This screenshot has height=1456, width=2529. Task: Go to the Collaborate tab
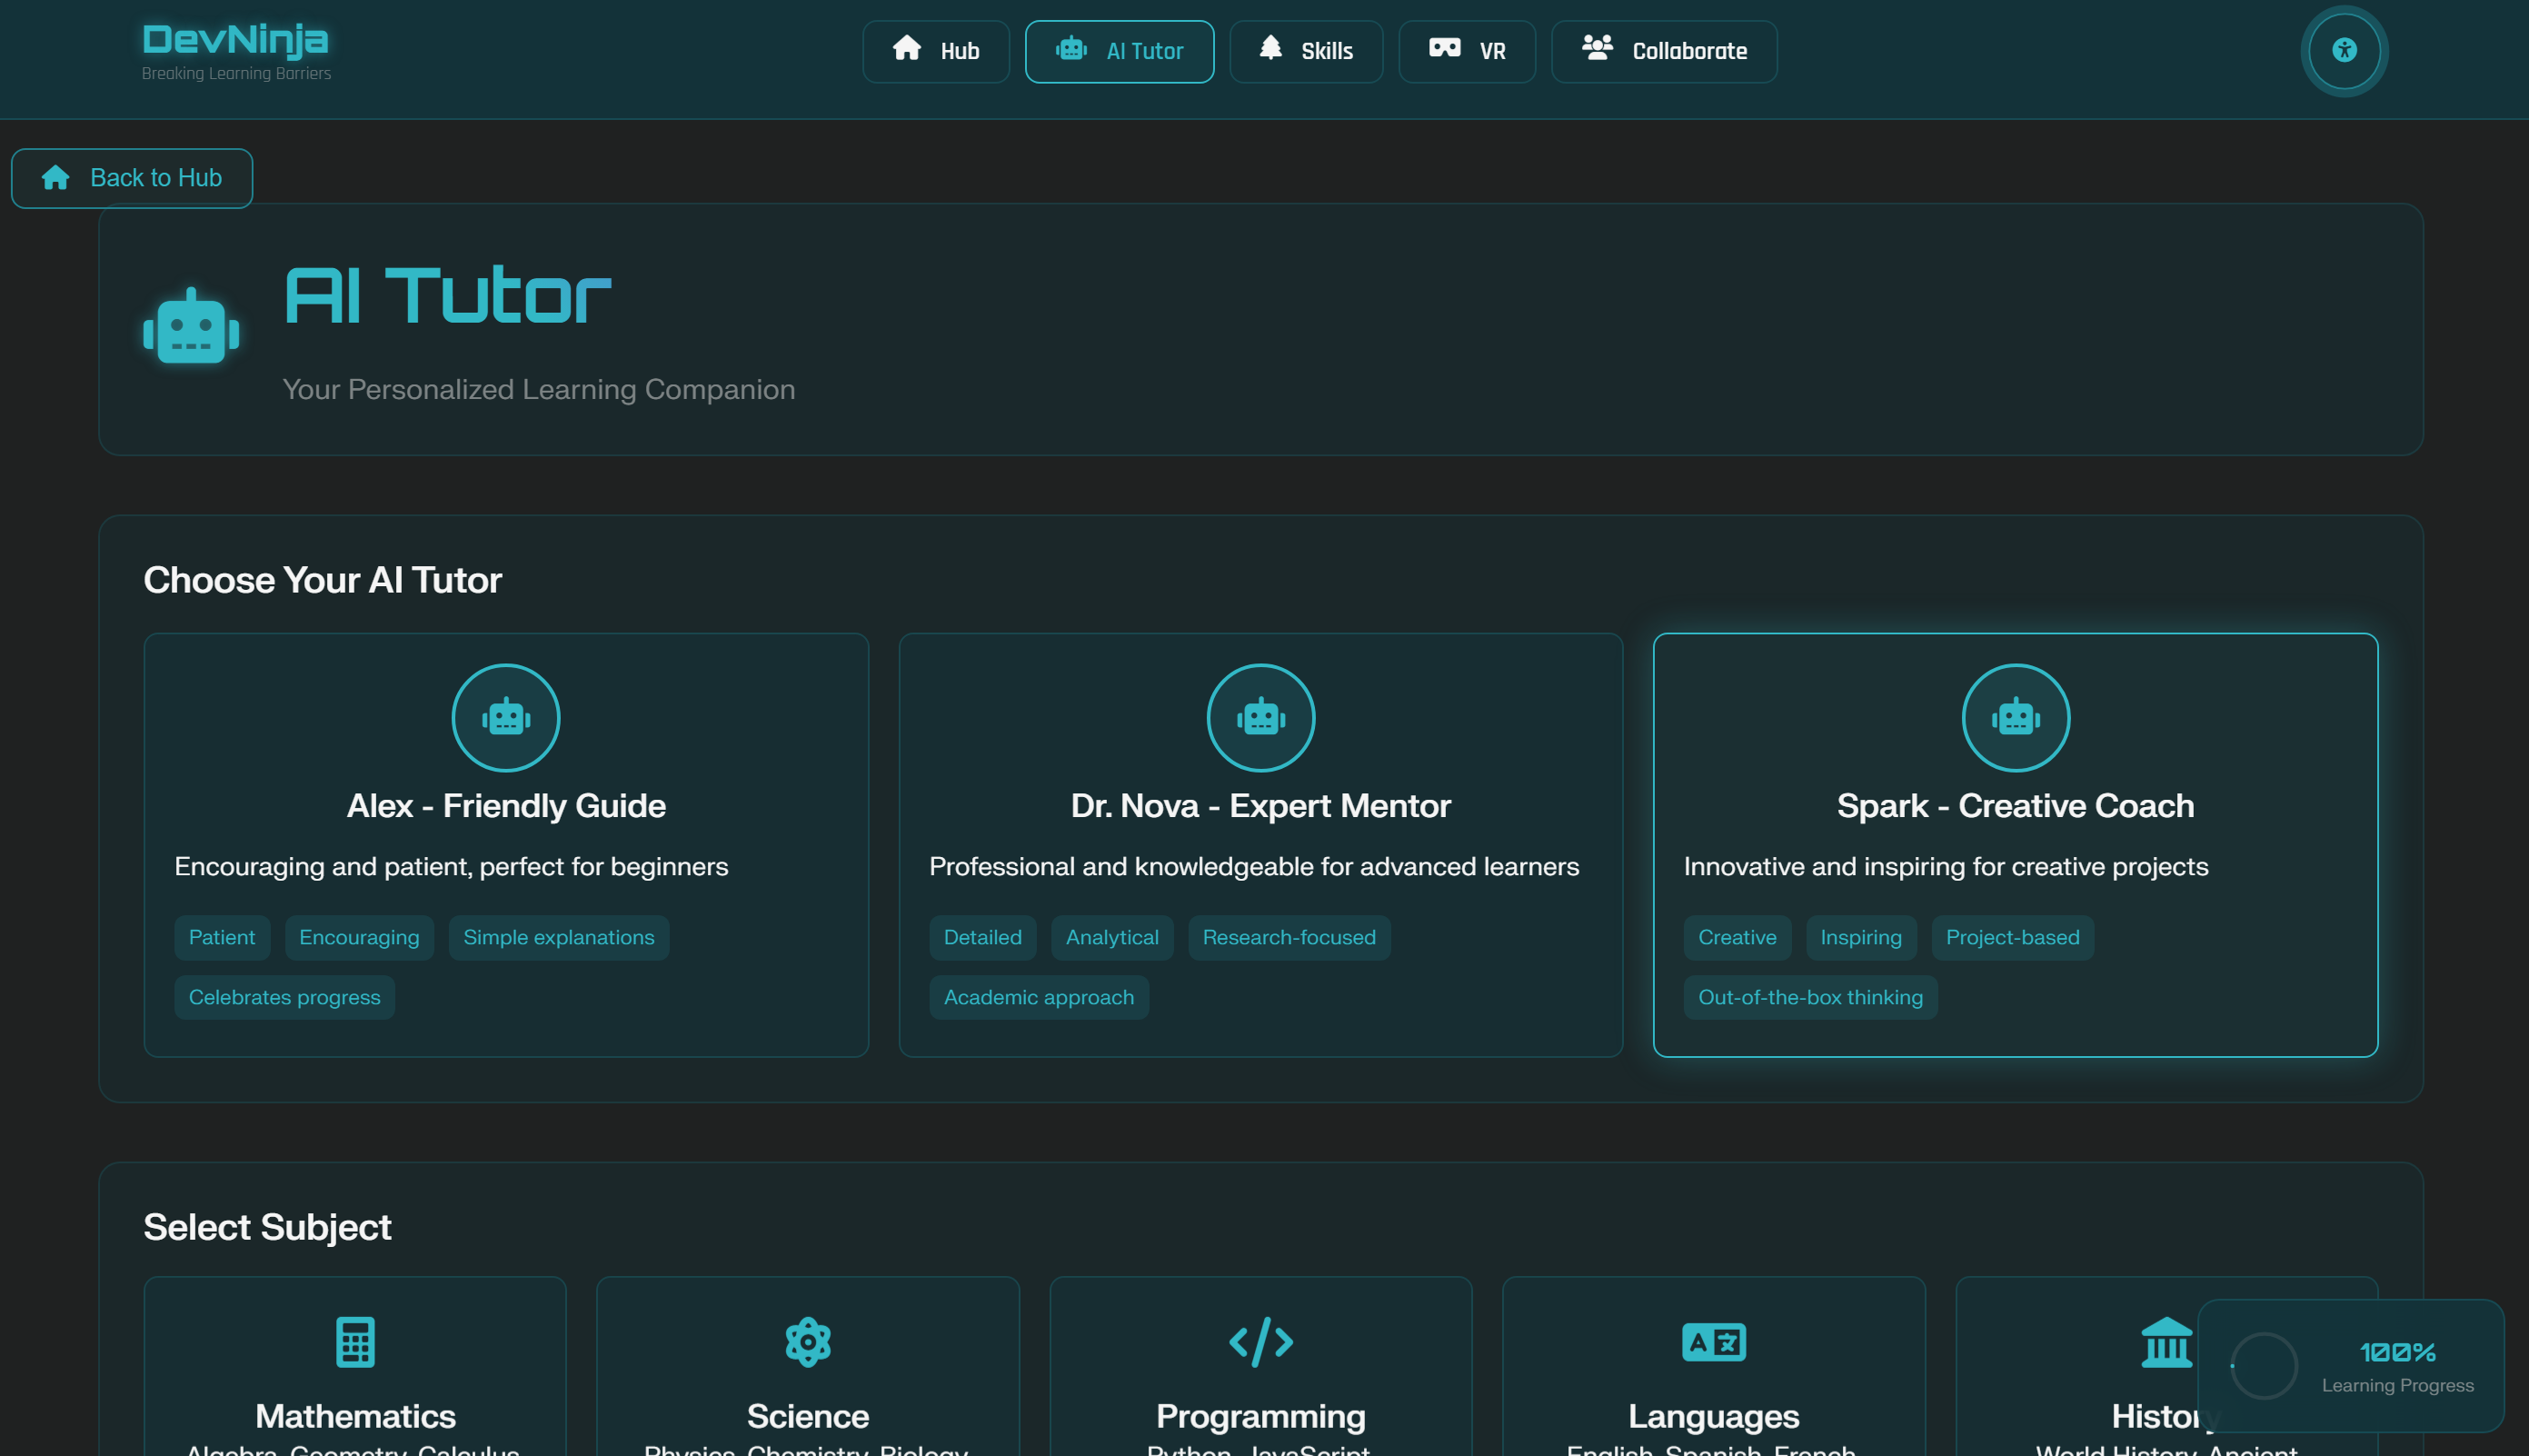(x=1663, y=51)
